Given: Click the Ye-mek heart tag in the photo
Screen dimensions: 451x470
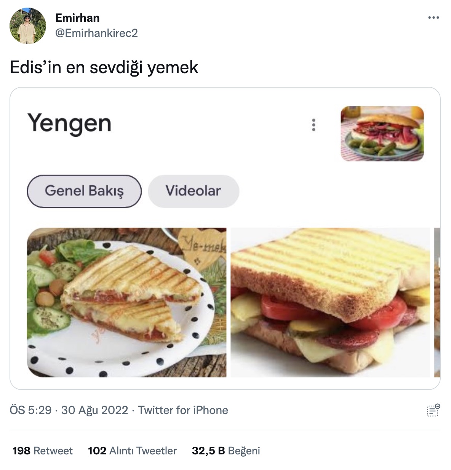Looking at the screenshot, I should pos(202,246).
